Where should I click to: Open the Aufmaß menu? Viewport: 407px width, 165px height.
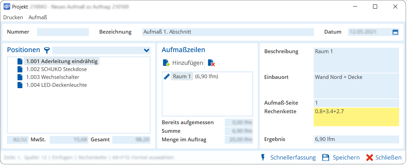[x=38, y=17]
